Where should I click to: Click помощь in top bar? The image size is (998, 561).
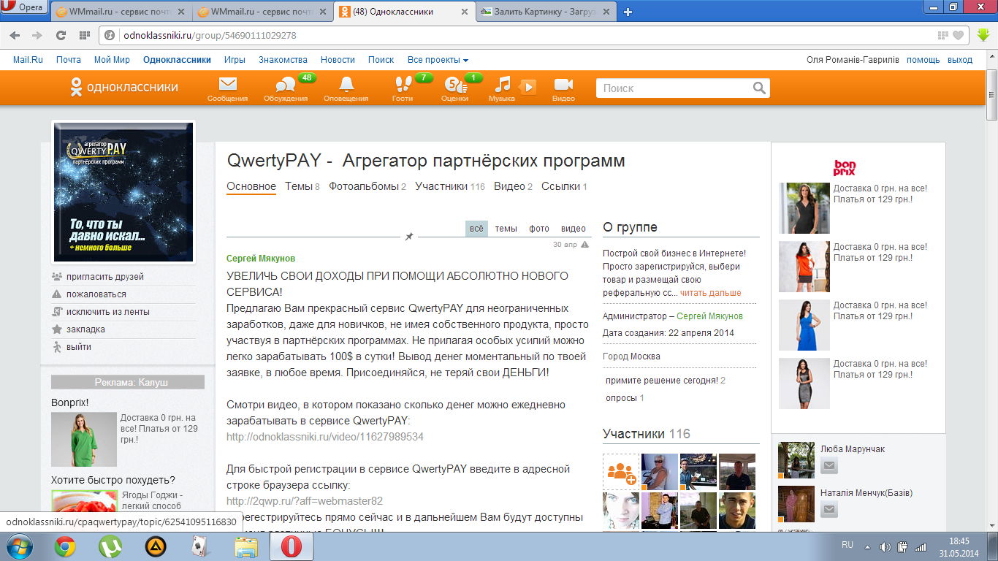point(923,60)
